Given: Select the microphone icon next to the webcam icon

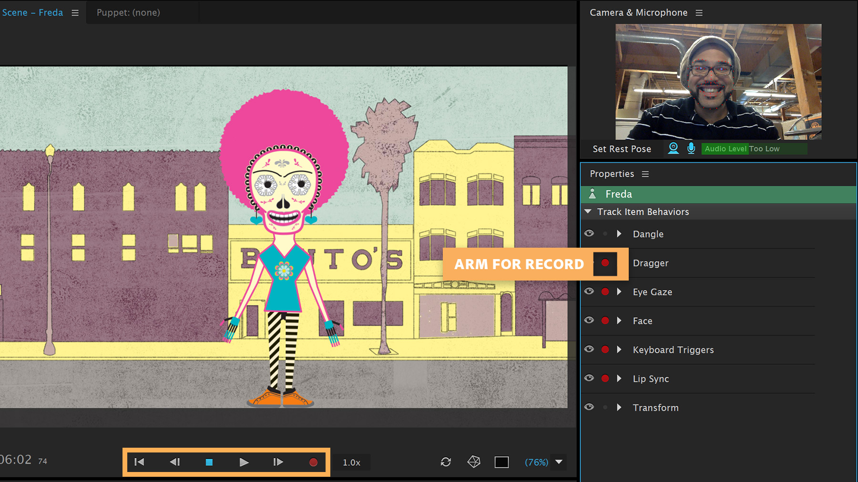Looking at the screenshot, I should pos(691,149).
